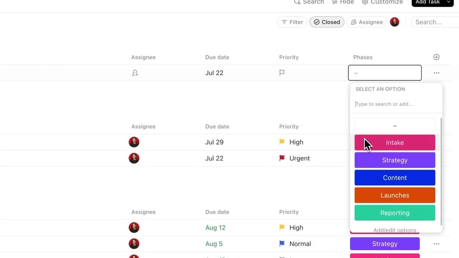The width and height of the screenshot is (459, 258).
Task: Click the Aug 5 task assignee avatar
Action: click(134, 244)
